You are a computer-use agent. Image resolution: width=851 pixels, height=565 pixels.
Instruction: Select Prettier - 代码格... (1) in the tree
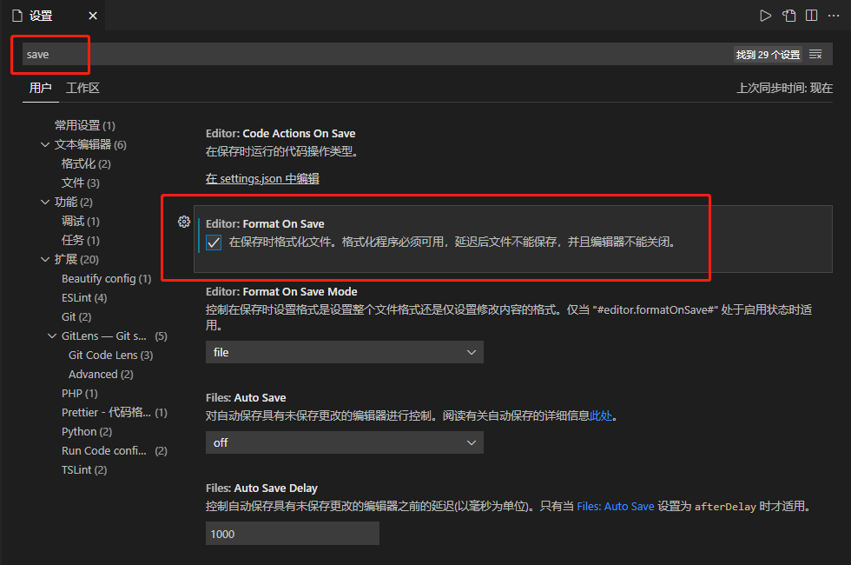115,412
